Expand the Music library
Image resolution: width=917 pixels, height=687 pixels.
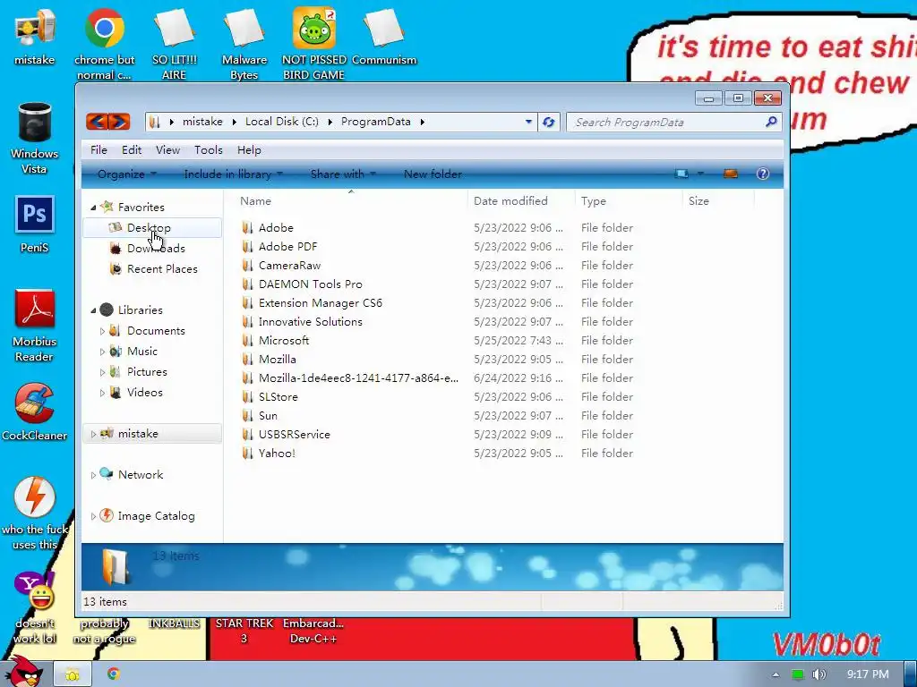102,352
